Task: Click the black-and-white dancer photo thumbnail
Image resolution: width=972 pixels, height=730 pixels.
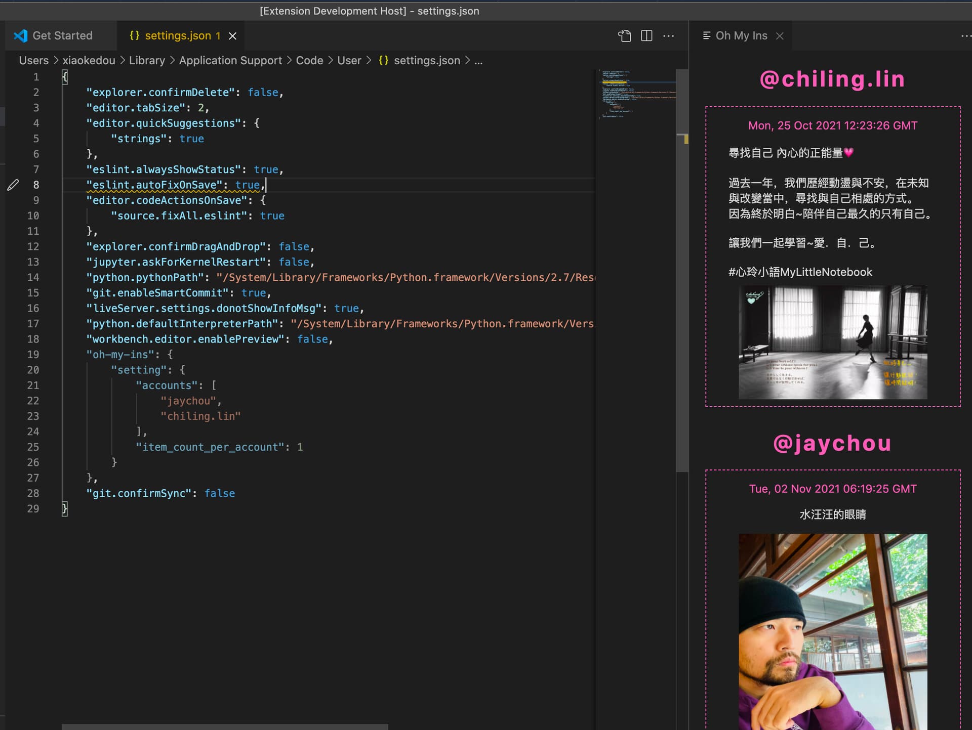Action: click(x=832, y=342)
